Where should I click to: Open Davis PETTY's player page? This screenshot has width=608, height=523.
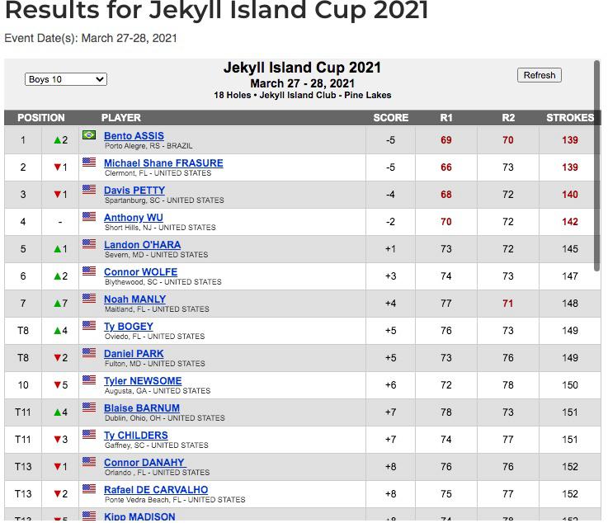[134, 191]
